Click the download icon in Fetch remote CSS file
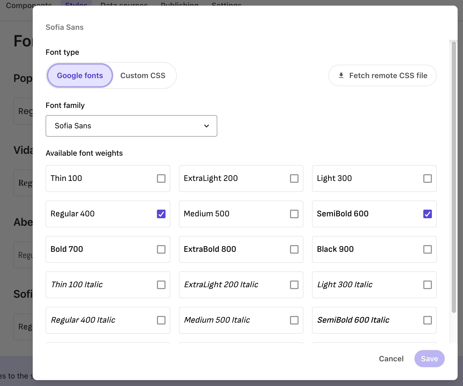 pos(341,75)
